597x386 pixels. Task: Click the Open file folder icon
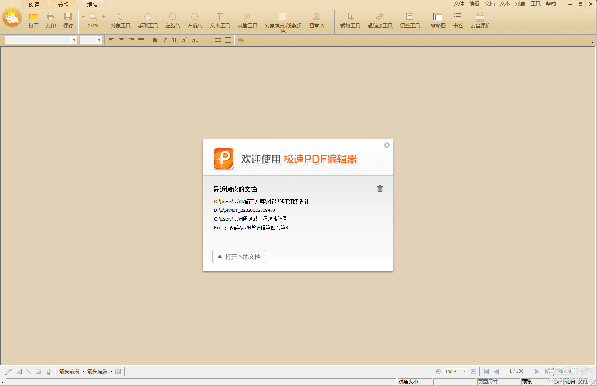[x=33, y=17]
